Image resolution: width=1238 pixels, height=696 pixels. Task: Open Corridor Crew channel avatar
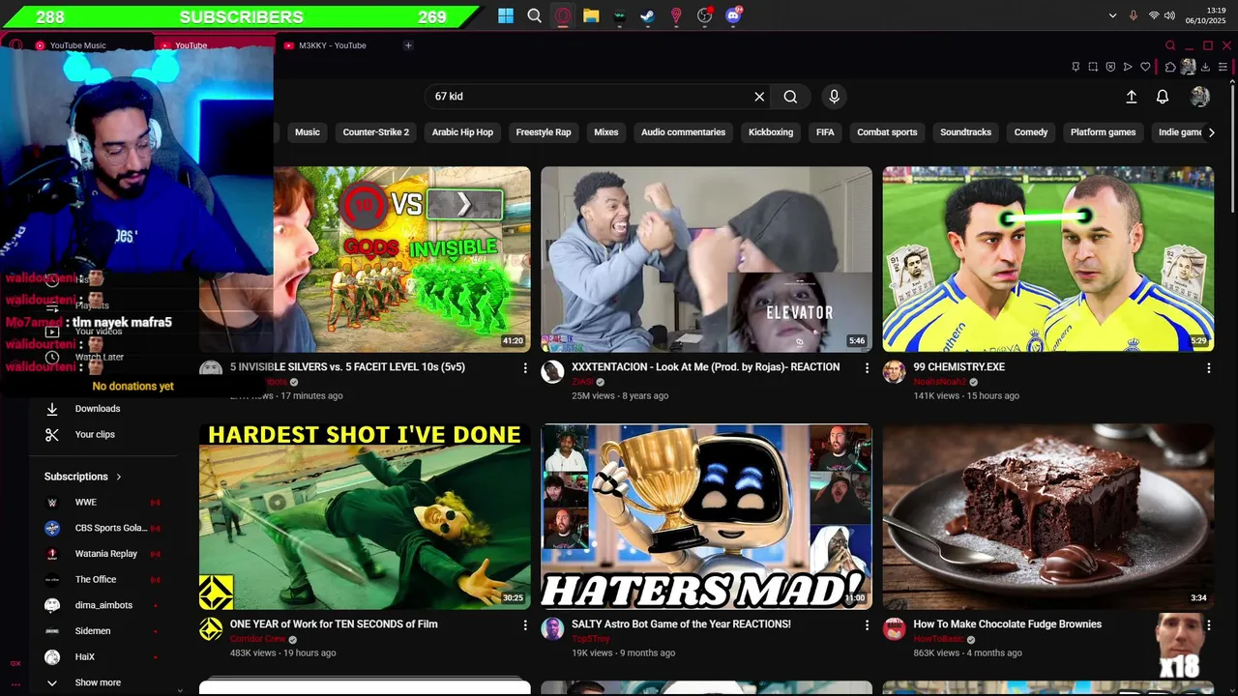[211, 629]
